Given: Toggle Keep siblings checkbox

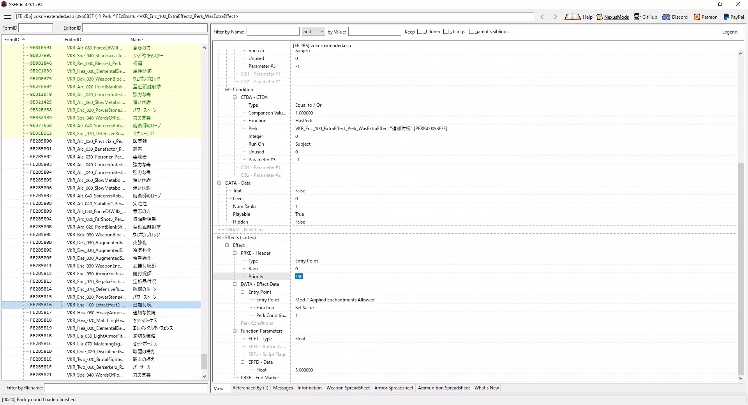Looking at the screenshot, I should pyautogui.click(x=446, y=32).
